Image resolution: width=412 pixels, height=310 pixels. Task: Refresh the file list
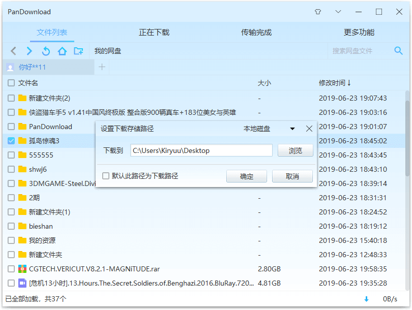pyautogui.click(x=46, y=51)
